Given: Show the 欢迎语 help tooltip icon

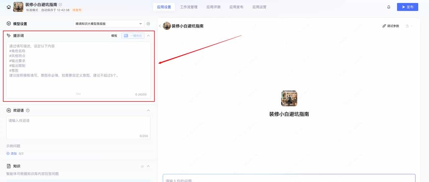Looking at the screenshot, I should [x=28, y=110].
